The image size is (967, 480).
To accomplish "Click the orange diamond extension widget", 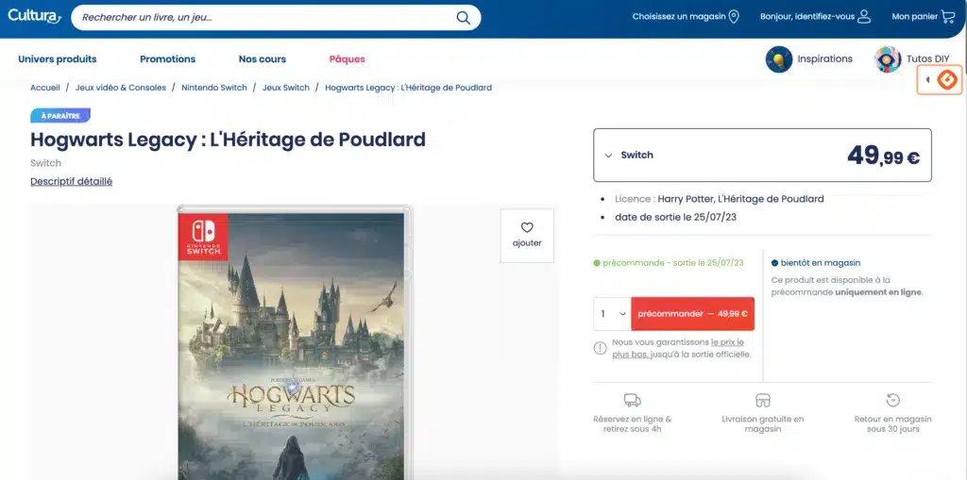I will 946,80.
